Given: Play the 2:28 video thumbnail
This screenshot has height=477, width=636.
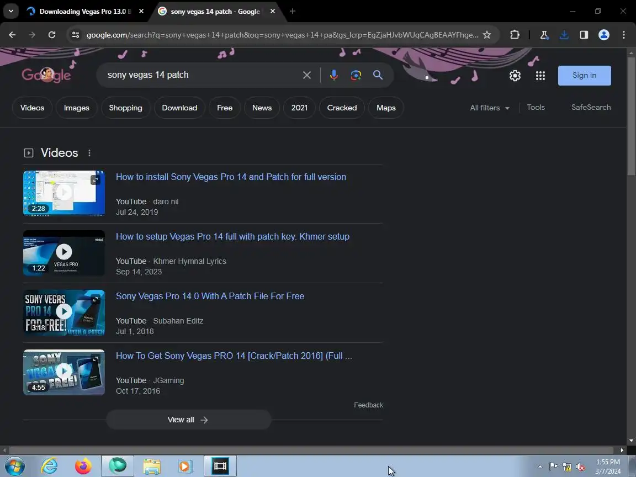Looking at the screenshot, I should (x=64, y=193).
